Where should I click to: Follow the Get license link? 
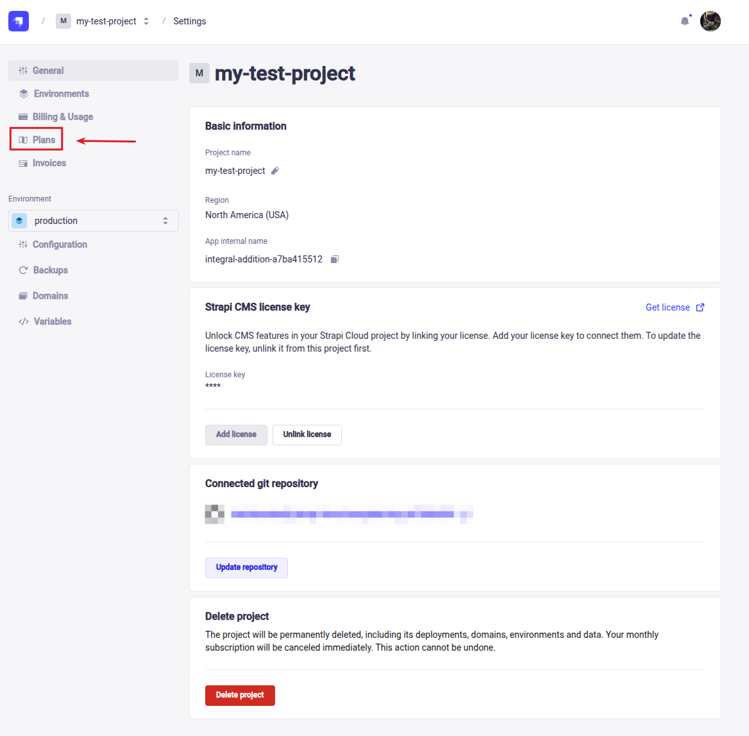pos(668,307)
